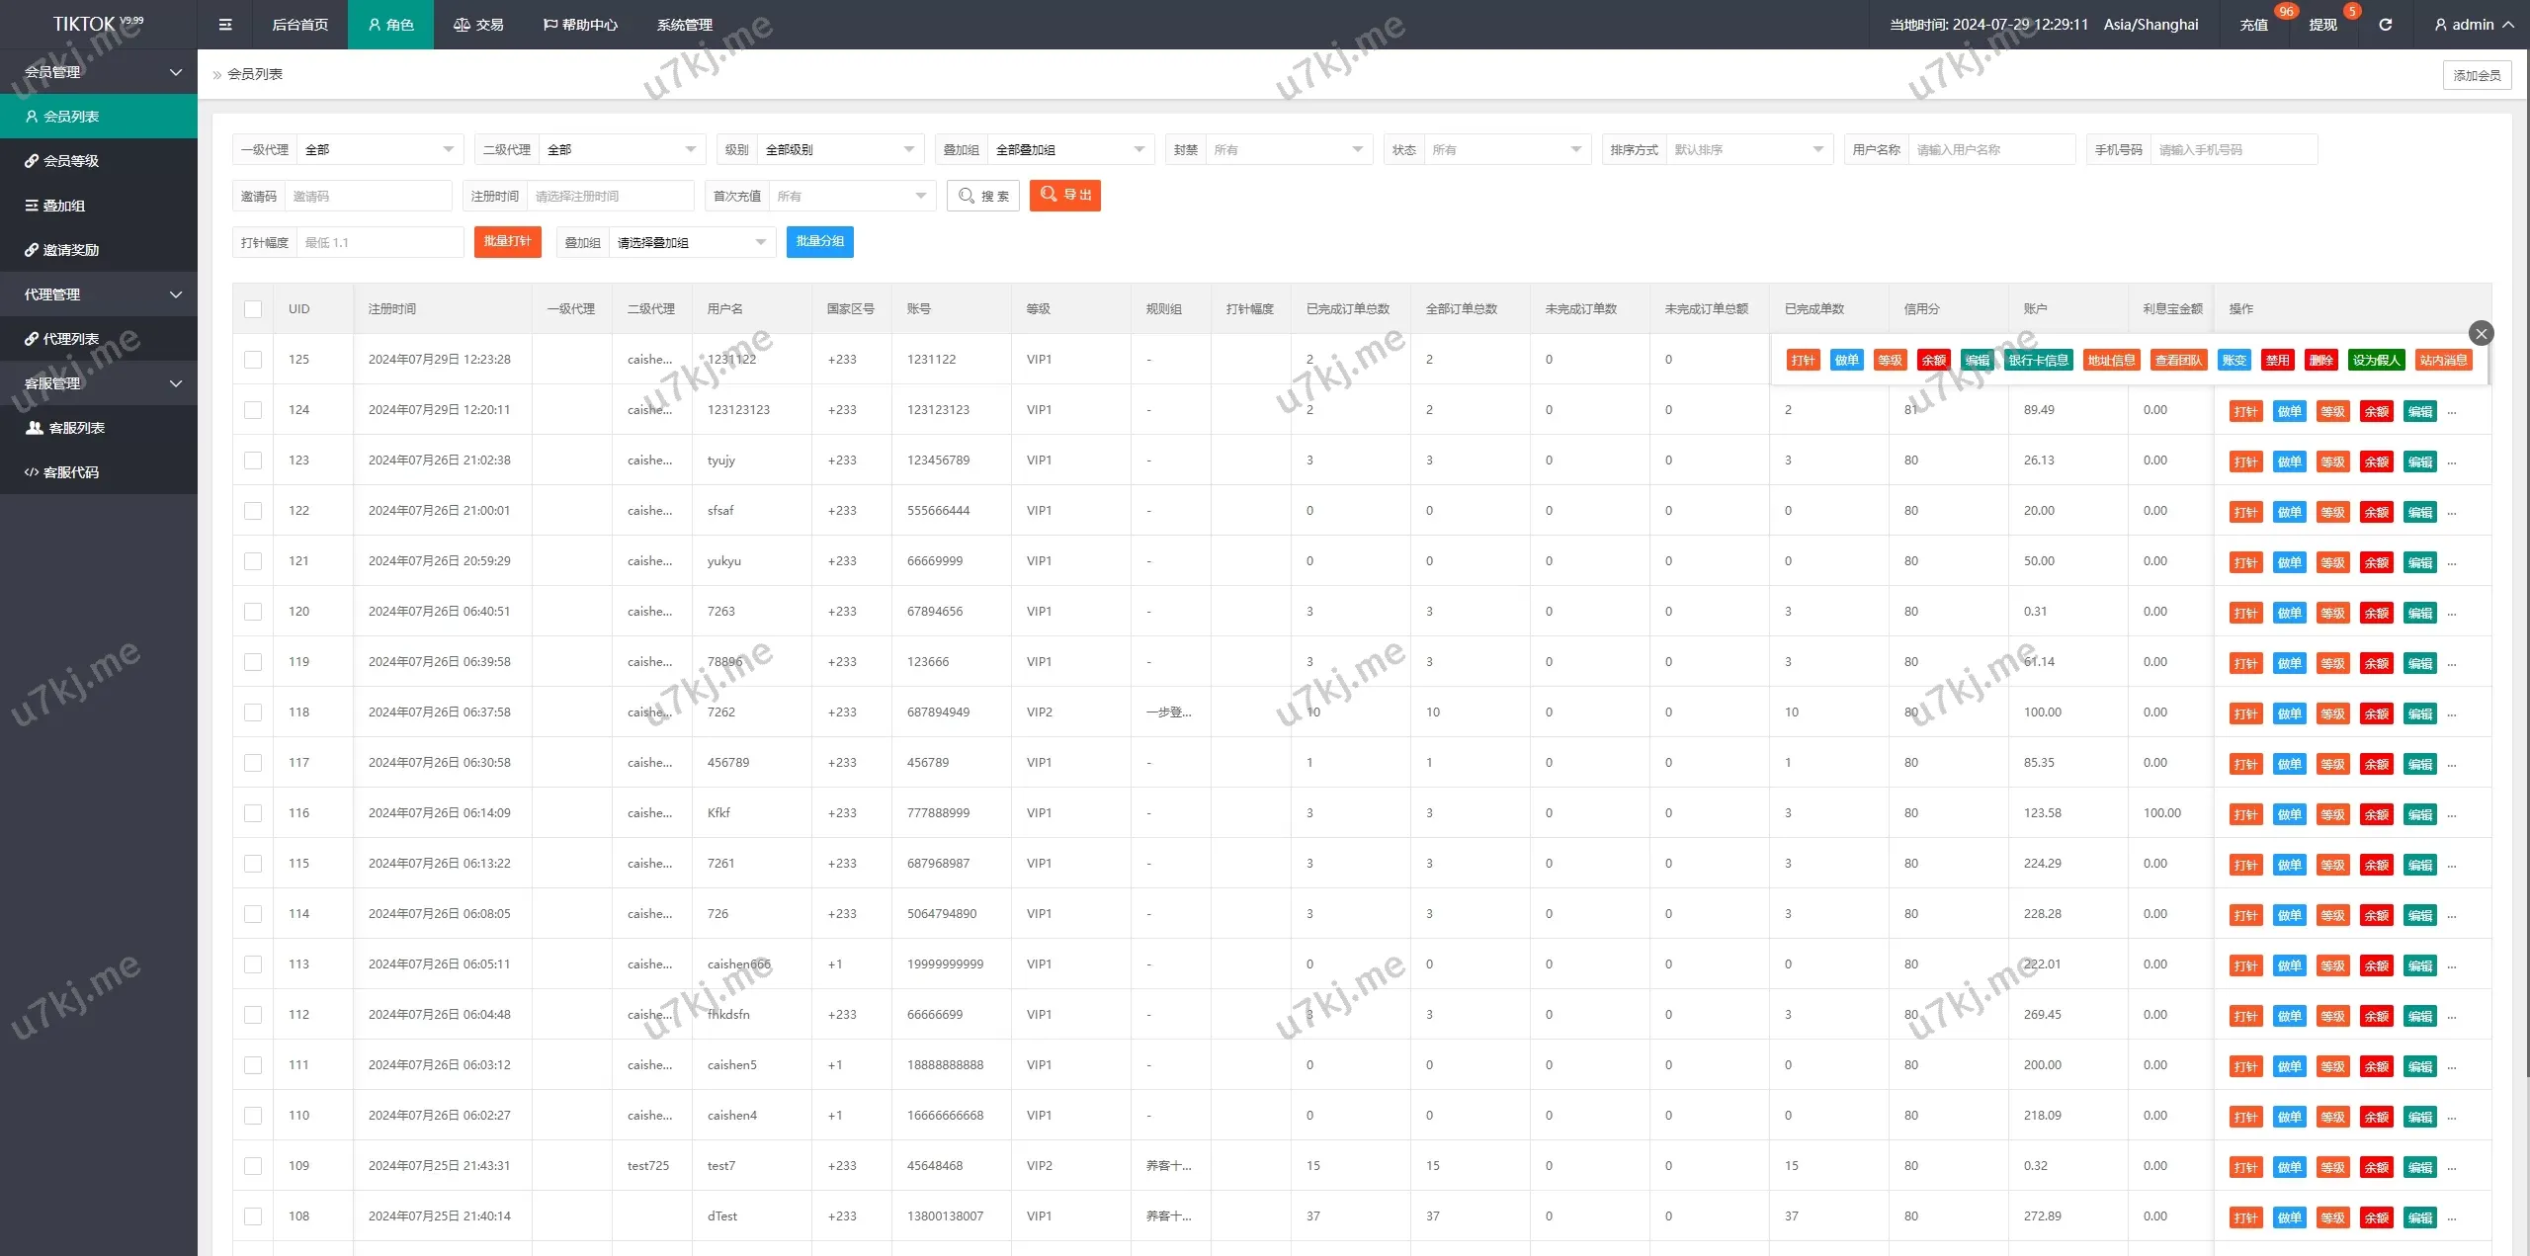The height and width of the screenshot is (1256, 2530).
Task: Tick the checkbox for UID 125
Action: pos(253,360)
